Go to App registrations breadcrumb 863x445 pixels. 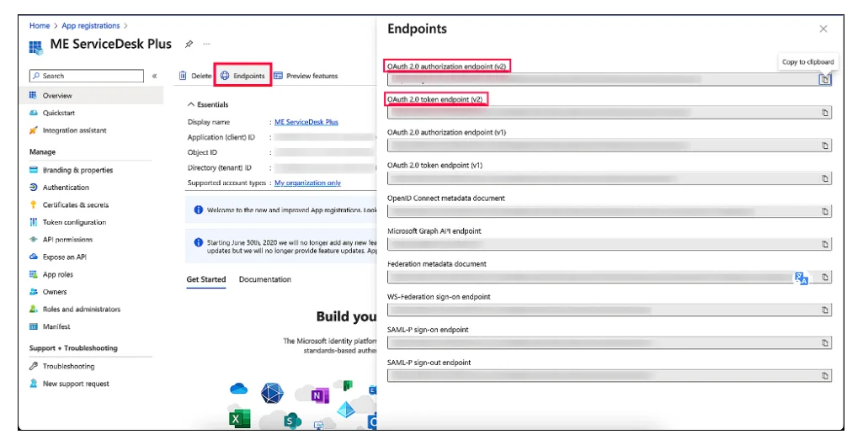[90, 26]
